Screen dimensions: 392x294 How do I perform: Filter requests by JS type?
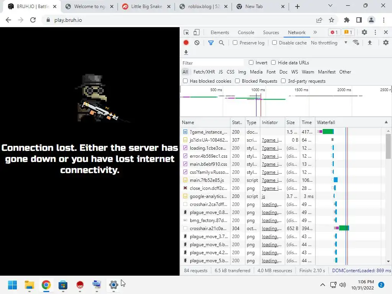(220, 72)
